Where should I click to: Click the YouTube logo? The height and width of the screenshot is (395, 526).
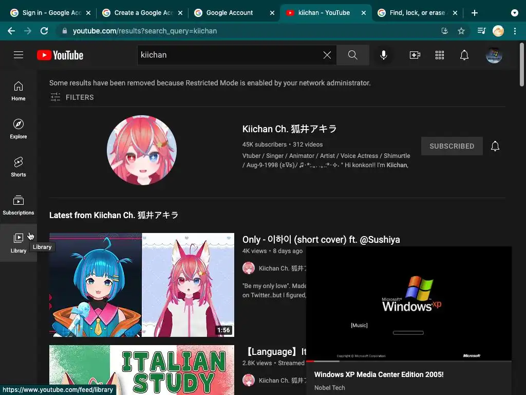pos(60,55)
